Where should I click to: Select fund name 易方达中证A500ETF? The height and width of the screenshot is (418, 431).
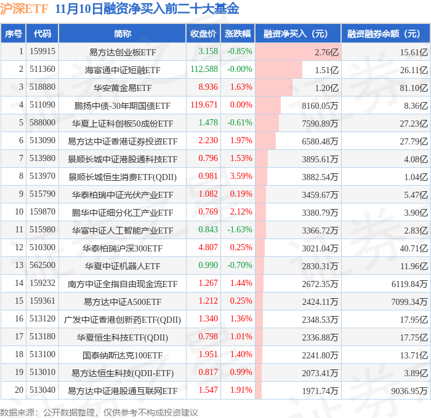click(123, 302)
